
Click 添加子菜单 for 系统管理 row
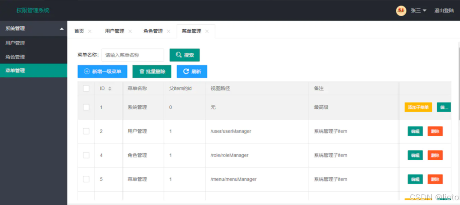point(418,107)
